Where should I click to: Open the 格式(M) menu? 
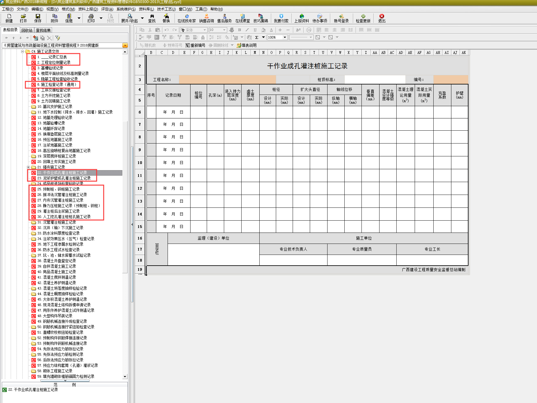tap(68, 9)
